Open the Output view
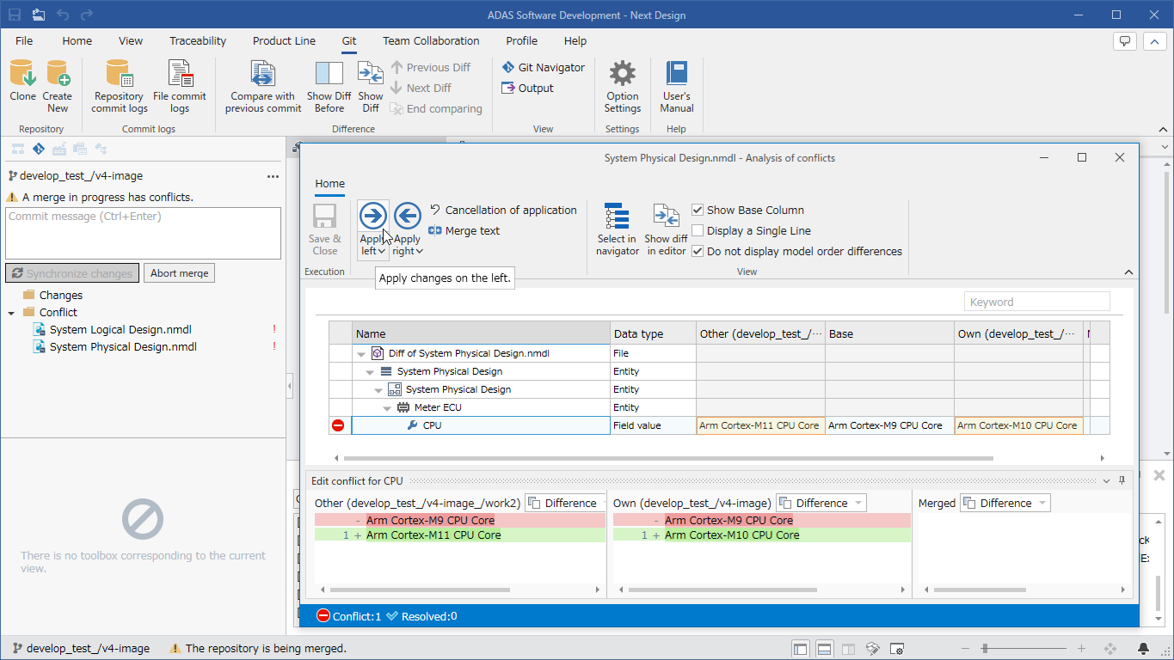This screenshot has width=1174, height=660. tap(527, 88)
